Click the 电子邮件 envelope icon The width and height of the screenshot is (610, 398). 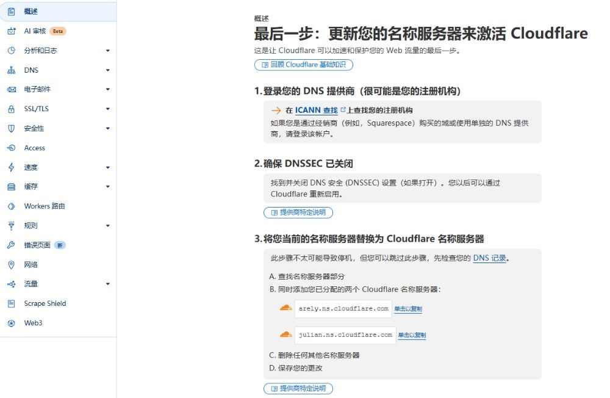11,89
